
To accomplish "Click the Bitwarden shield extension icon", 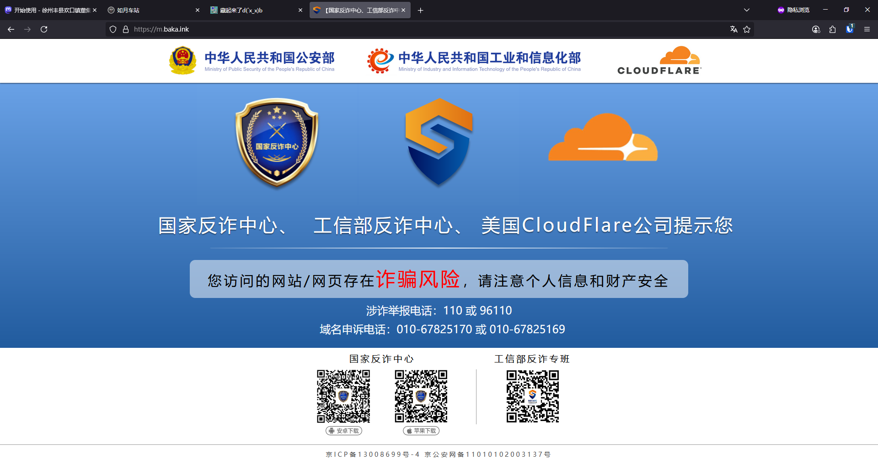I will click(850, 29).
